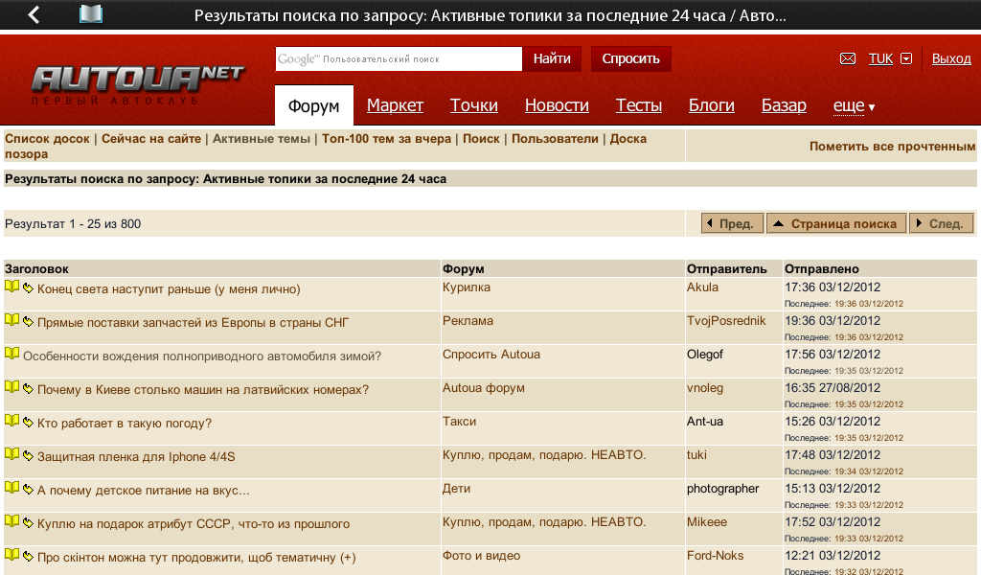Screen dimensions: 981x575
Task: Click book icon beside 'Особенности вождения' topic
Action: click(11, 354)
